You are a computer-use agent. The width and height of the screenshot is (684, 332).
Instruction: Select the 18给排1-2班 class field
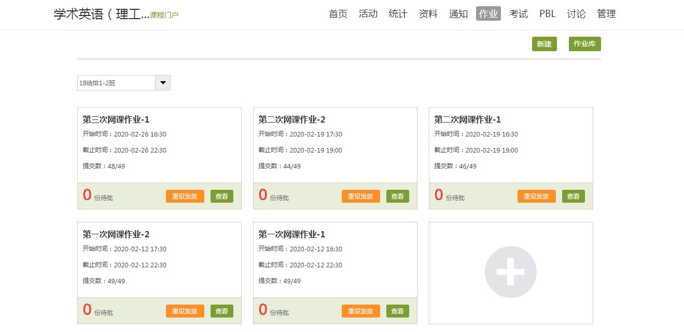[x=116, y=83]
